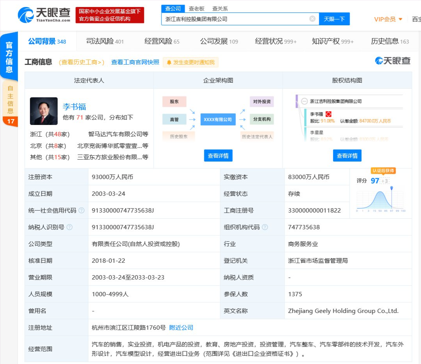Open the 知识产权 tab
The image size is (421, 364).
coord(333,41)
